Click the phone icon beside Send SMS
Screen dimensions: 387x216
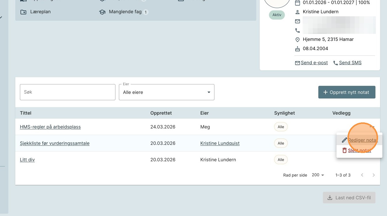(x=335, y=63)
